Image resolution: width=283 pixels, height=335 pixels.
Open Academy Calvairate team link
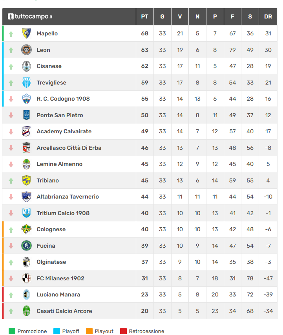[64, 131]
